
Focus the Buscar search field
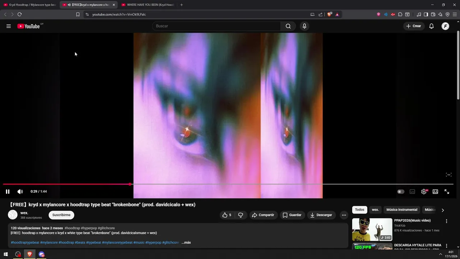click(217, 26)
